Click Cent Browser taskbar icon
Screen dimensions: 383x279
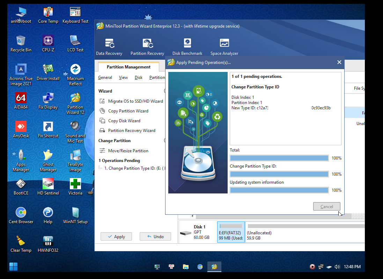point(200,266)
